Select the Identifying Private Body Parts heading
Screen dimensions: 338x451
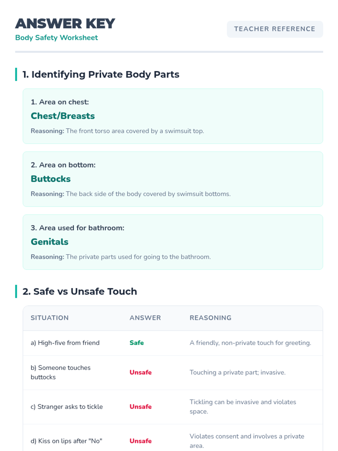pyautogui.click(x=101, y=74)
